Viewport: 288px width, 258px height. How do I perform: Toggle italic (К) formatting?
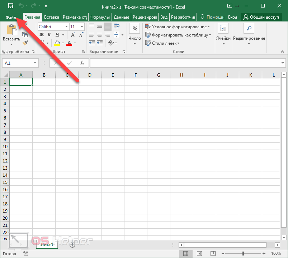[49, 35]
